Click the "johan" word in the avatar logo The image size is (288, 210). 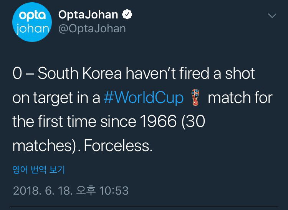(x=32, y=28)
